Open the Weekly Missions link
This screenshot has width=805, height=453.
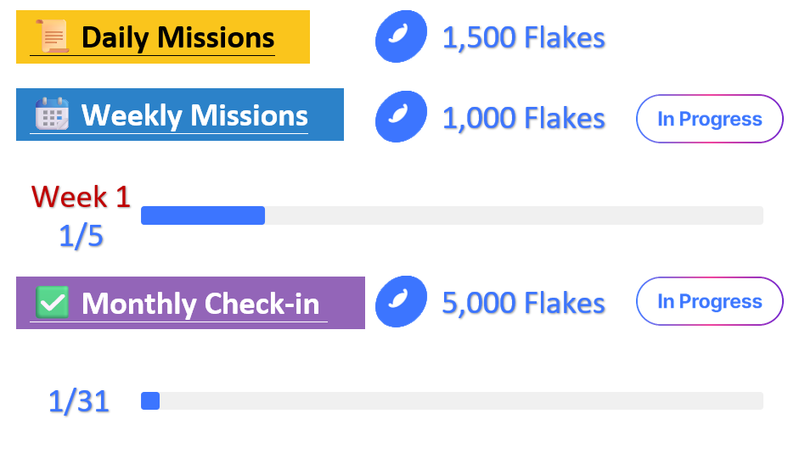tap(194, 115)
